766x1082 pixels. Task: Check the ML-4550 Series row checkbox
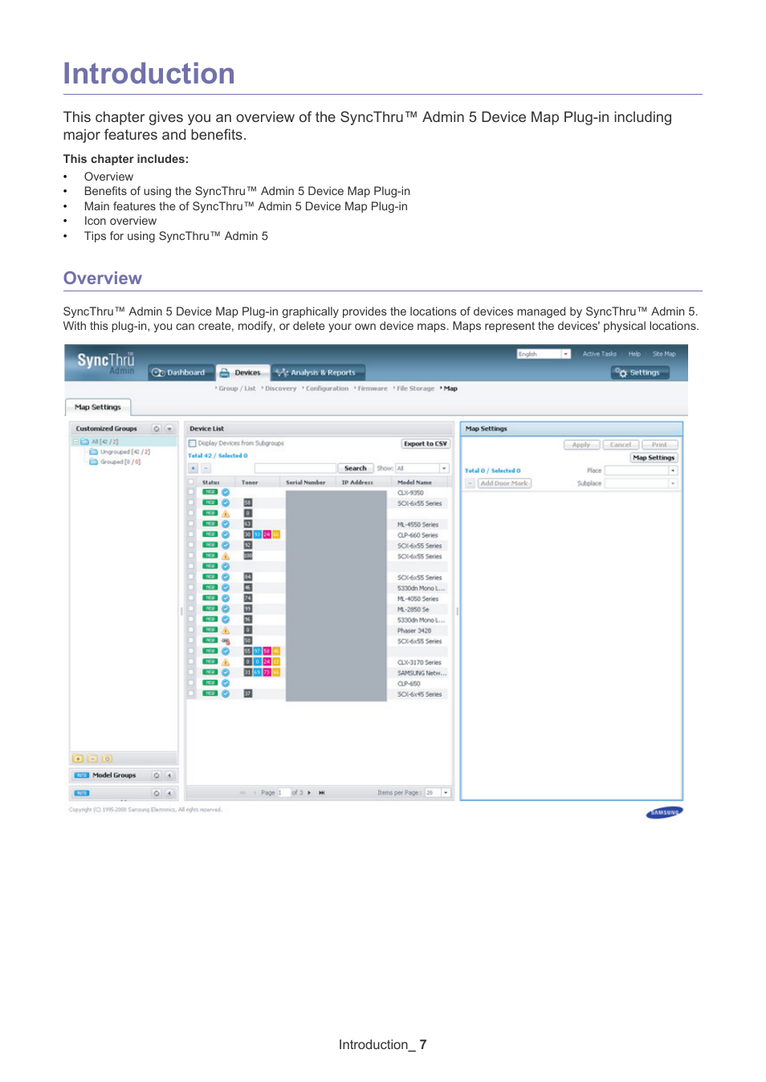coord(191,524)
